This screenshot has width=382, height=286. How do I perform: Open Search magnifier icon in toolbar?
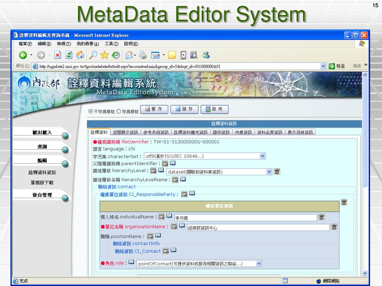point(93,55)
